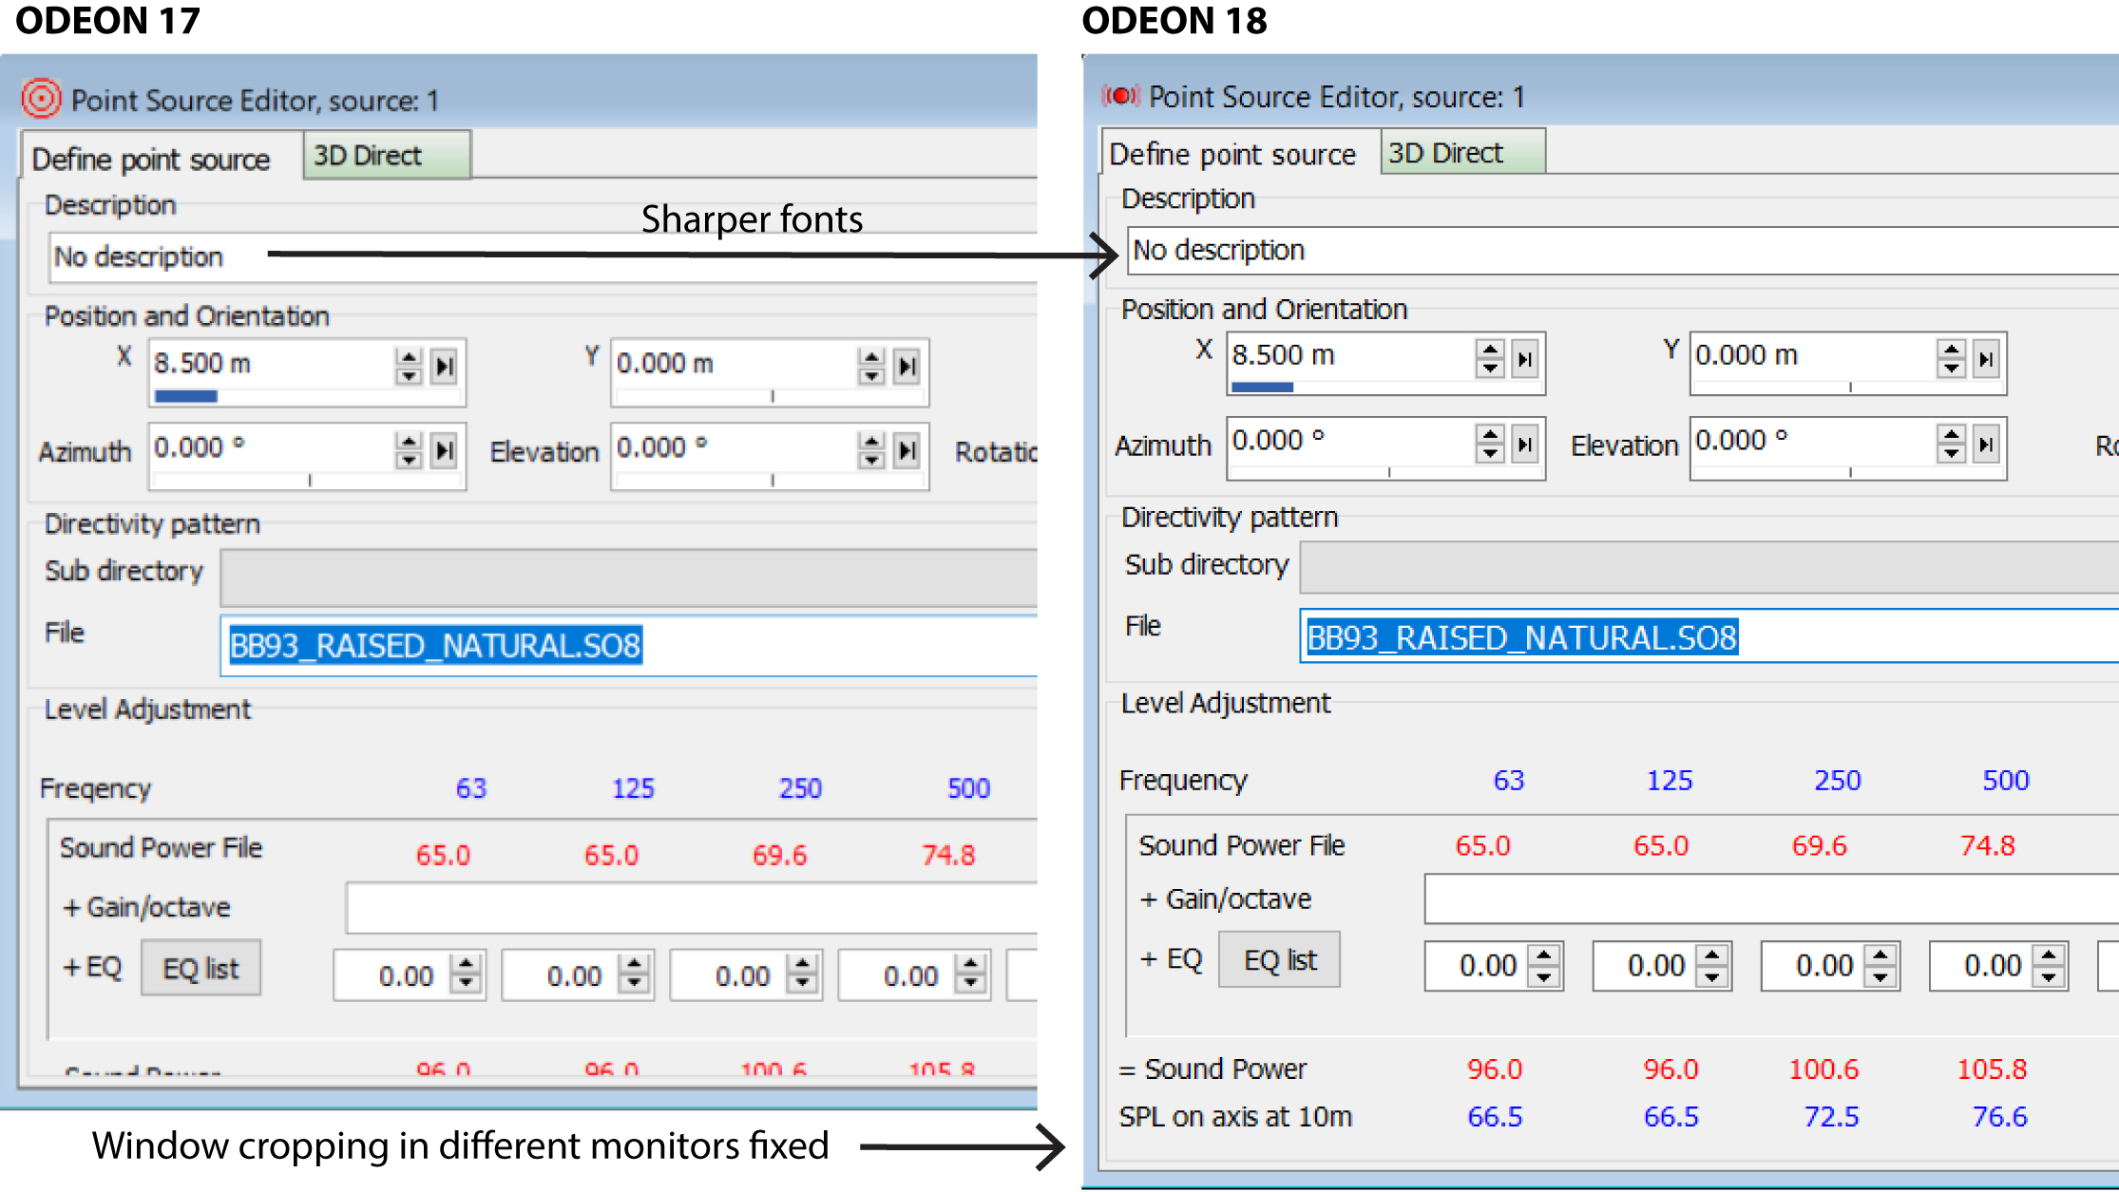Screen dimensions: 2119x1192
Task: Adjust the 63 Hz EQ spinner in ODEON 18
Action: coord(1544,966)
